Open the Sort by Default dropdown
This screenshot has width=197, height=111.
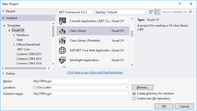[127, 12]
